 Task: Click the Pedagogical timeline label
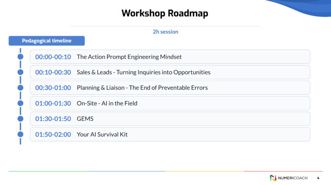click(x=47, y=41)
